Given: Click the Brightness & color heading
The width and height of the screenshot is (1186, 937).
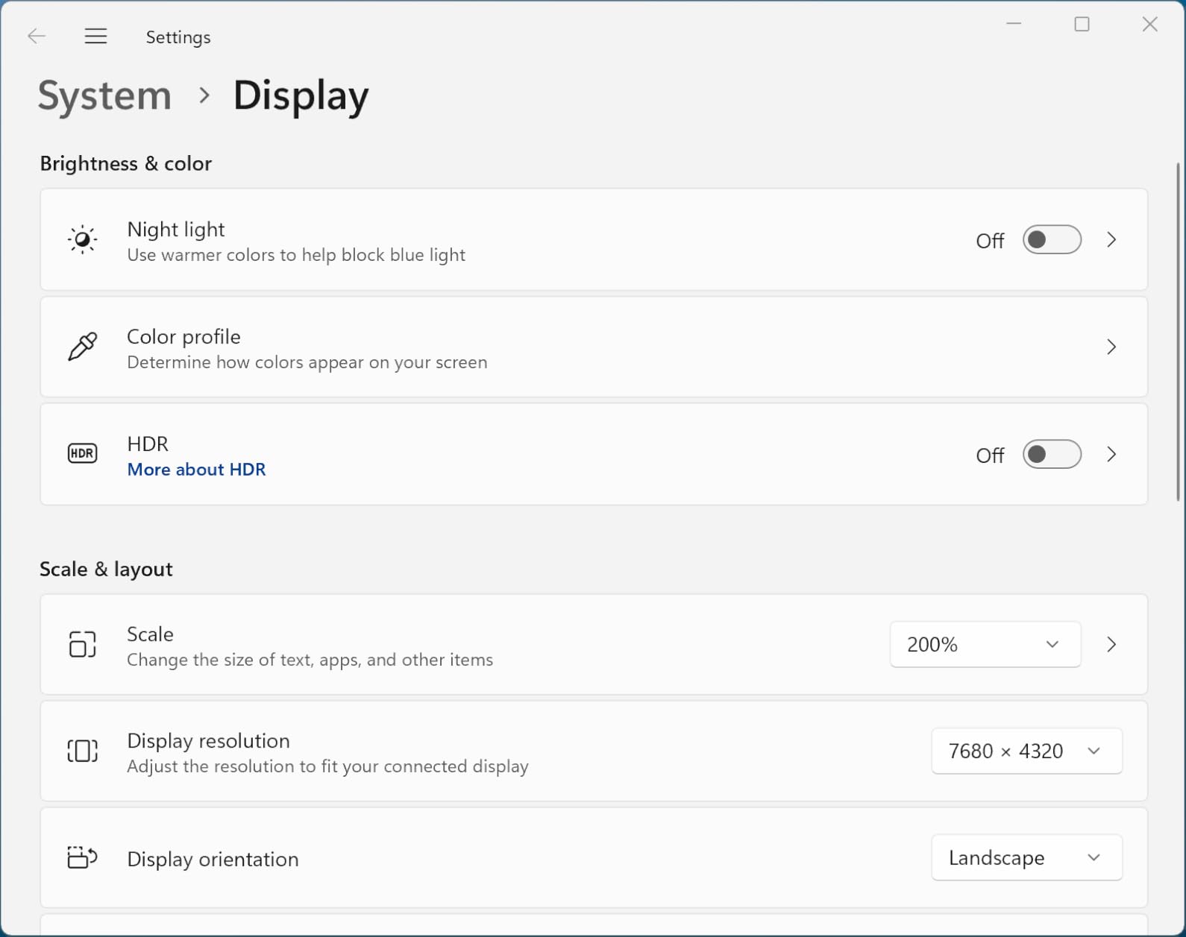Looking at the screenshot, I should pyautogui.click(x=125, y=164).
